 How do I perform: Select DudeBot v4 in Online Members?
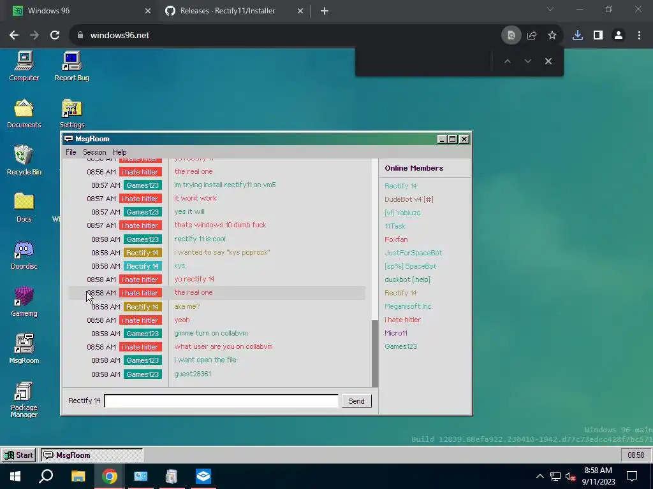(409, 199)
